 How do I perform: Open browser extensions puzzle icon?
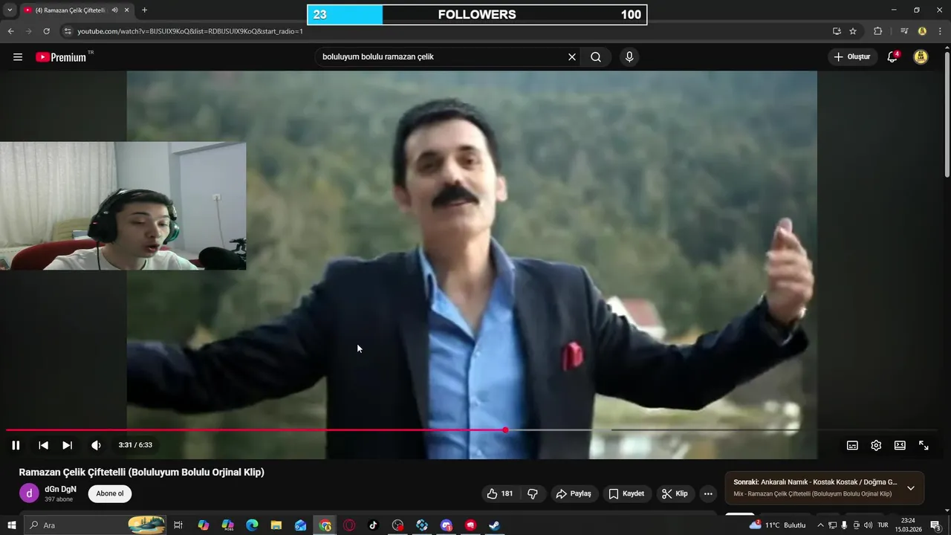click(877, 31)
